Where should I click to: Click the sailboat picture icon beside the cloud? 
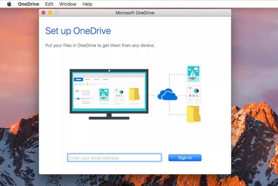point(193,74)
